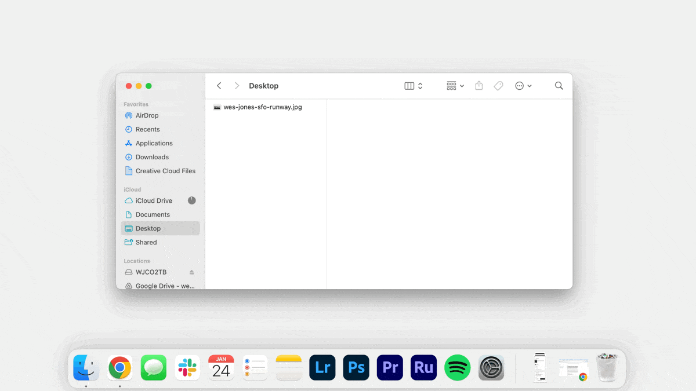
Task: Eject the WJCO2TB drive
Action: click(191, 272)
